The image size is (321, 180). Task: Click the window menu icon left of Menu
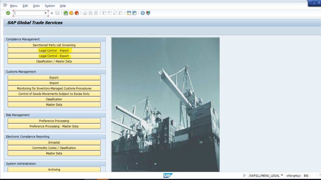[x=5, y=5]
